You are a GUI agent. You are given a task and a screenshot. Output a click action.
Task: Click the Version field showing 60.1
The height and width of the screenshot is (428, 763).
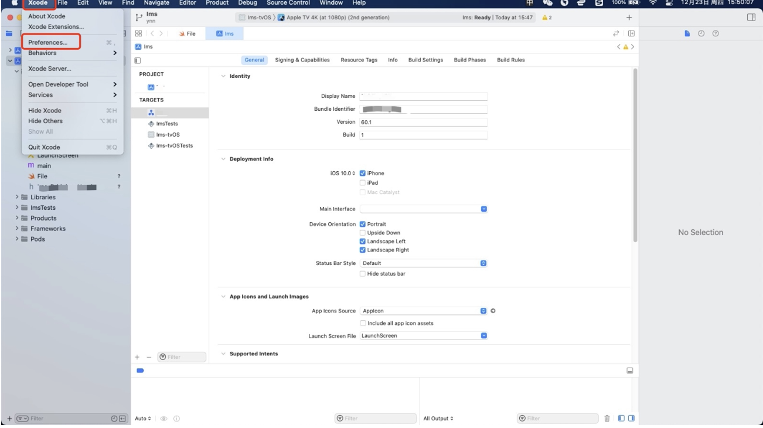424,122
